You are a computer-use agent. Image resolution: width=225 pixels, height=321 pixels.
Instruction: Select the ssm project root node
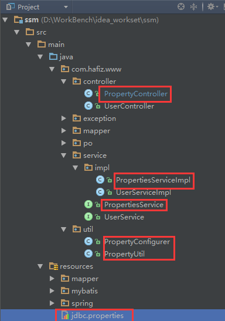32,20
